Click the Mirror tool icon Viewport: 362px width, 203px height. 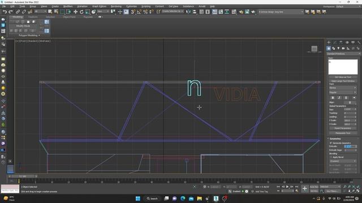pos(188,12)
